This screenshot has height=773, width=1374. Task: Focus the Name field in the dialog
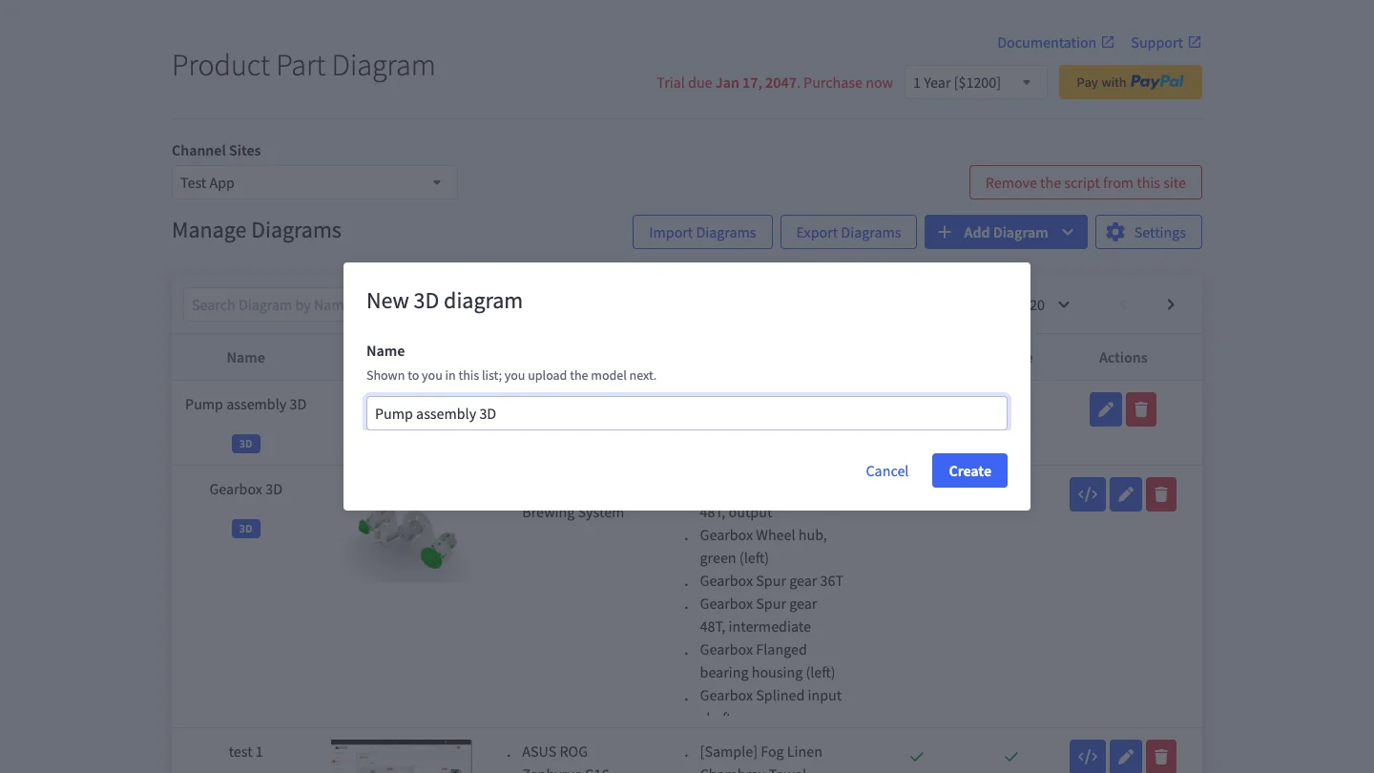[687, 413]
